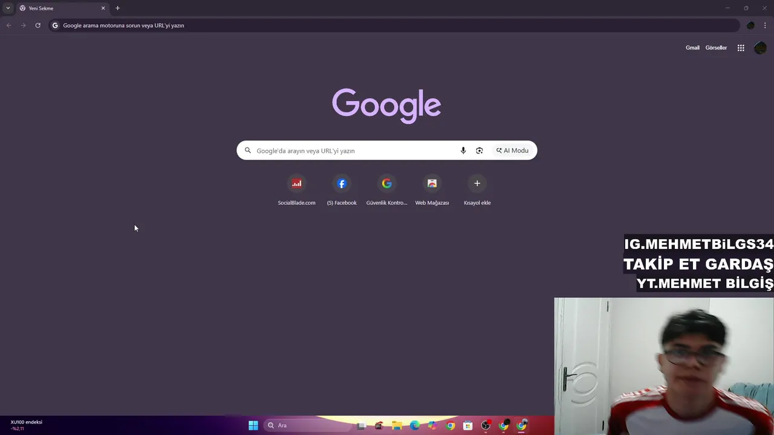Open the Windows Start menu

[253, 425]
